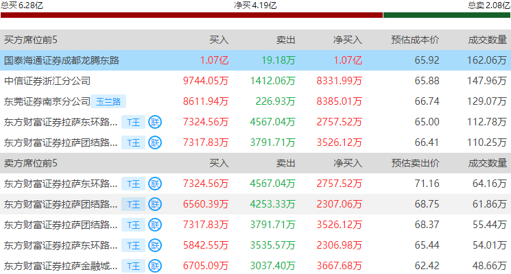Click the T王 tag in seller row priced 68.75

coord(133,205)
